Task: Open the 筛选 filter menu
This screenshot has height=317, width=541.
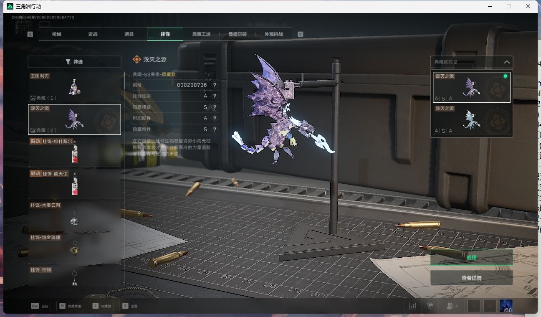Action: click(x=74, y=62)
